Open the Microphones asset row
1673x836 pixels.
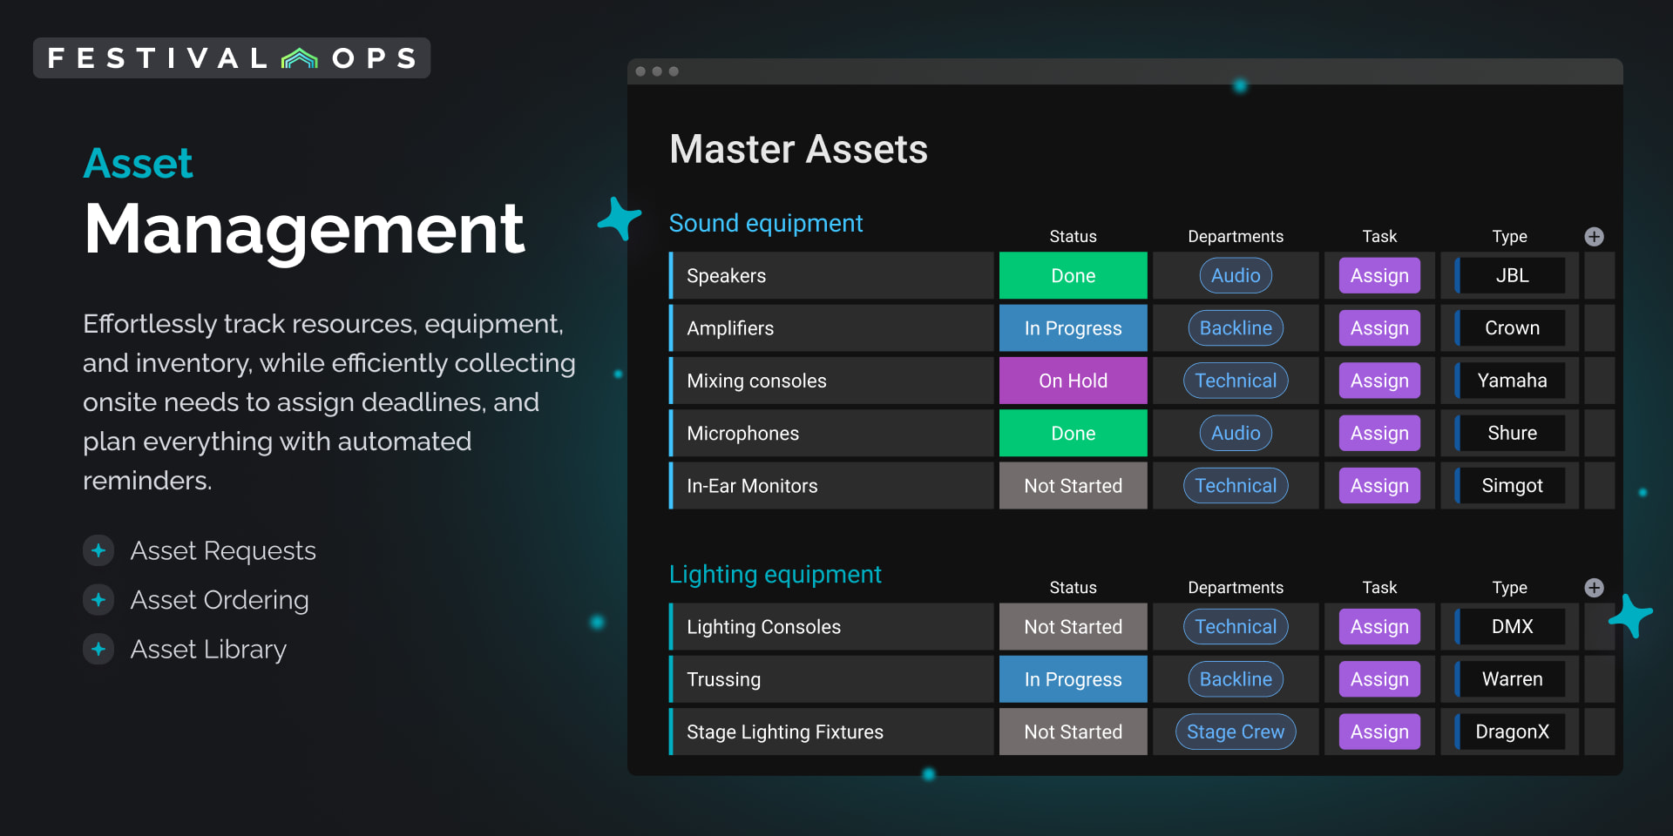pyautogui.click(x=831, y=433)
